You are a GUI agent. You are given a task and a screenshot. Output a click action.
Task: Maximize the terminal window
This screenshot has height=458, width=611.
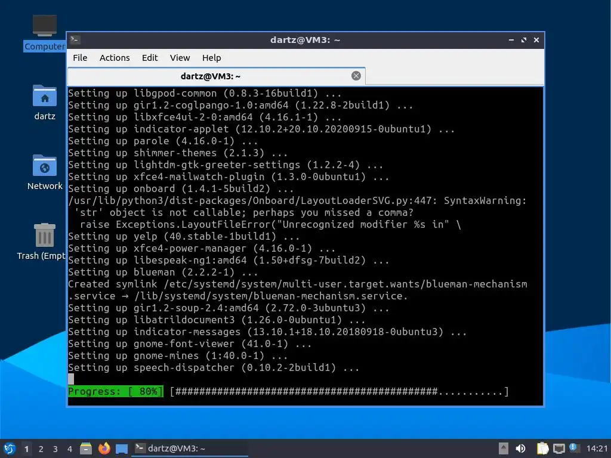point(524,40)
